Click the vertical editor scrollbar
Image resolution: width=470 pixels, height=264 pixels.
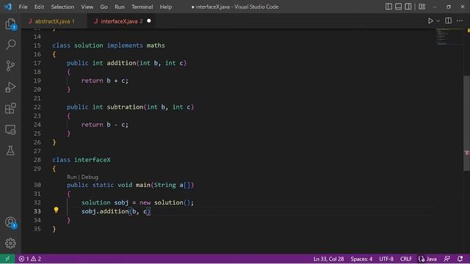pyautogui.click(x=467, y=123)
